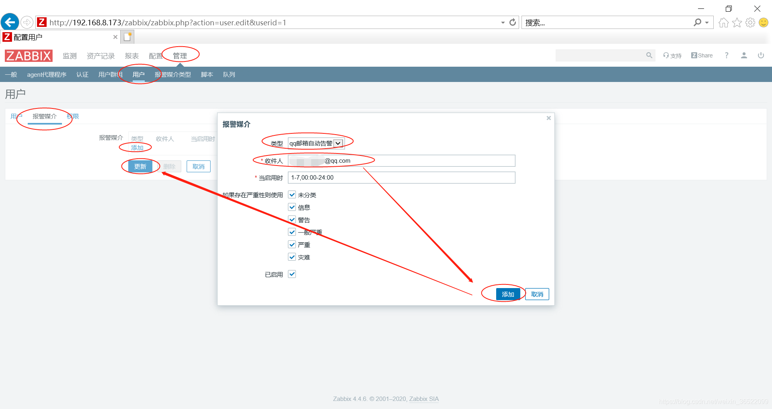Go to the 用户 submenu item
This screenshot has height=409, width=772.
pos(138,75)
